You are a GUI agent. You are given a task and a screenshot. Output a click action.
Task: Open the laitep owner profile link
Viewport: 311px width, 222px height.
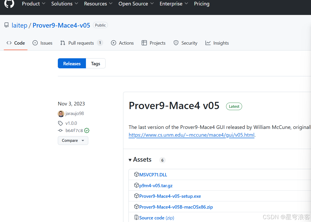[x=19, y=25]
